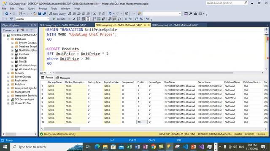Click the Windows Start button
270x151 pixels.
point(5,147)
